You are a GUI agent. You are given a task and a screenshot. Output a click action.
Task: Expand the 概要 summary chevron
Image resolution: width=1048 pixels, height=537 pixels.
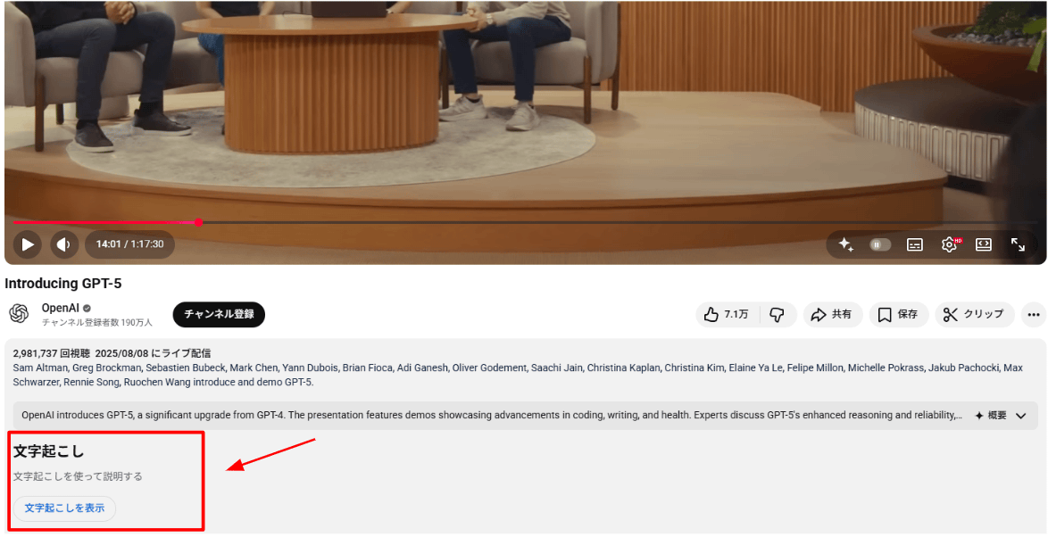(x=1020, y=416)
